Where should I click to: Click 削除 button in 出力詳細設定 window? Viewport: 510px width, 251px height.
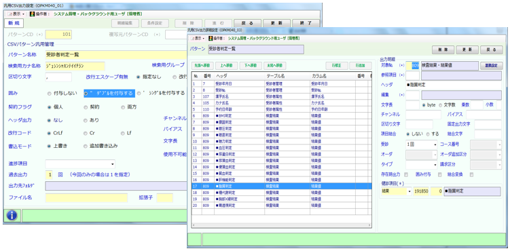coord(443,50)
